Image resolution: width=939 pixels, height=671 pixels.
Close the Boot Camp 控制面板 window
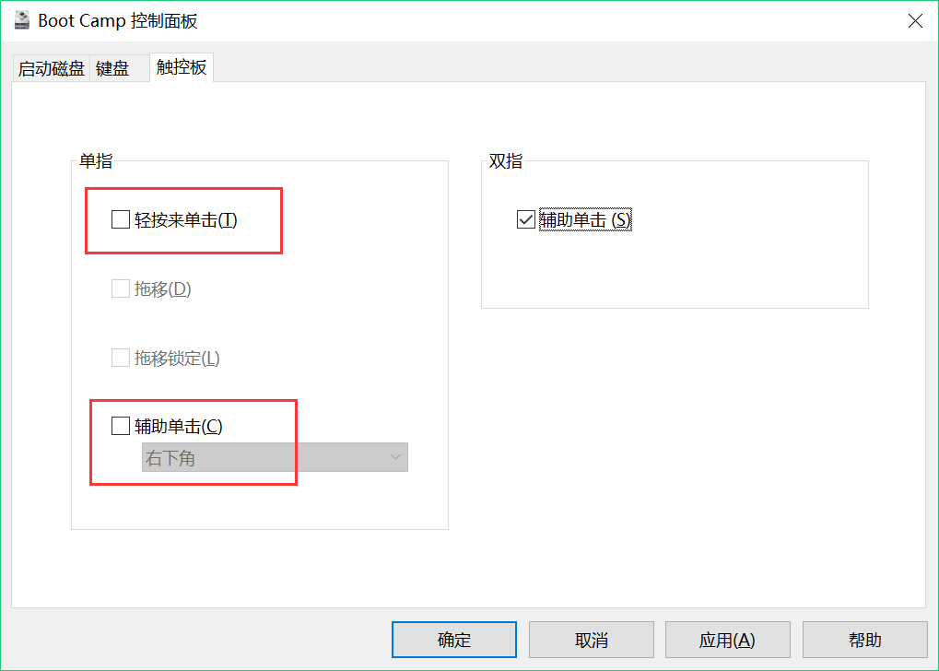(x=915, y=20)
